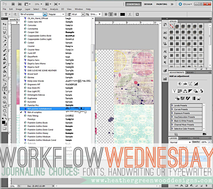The height and width of the screenshot is (189, 213).
Task: Expand Selective Color Presets
Action: (x=172, y=128)
